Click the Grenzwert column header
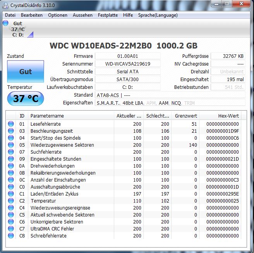Screen dimensions: 254x253 [185, 116]
